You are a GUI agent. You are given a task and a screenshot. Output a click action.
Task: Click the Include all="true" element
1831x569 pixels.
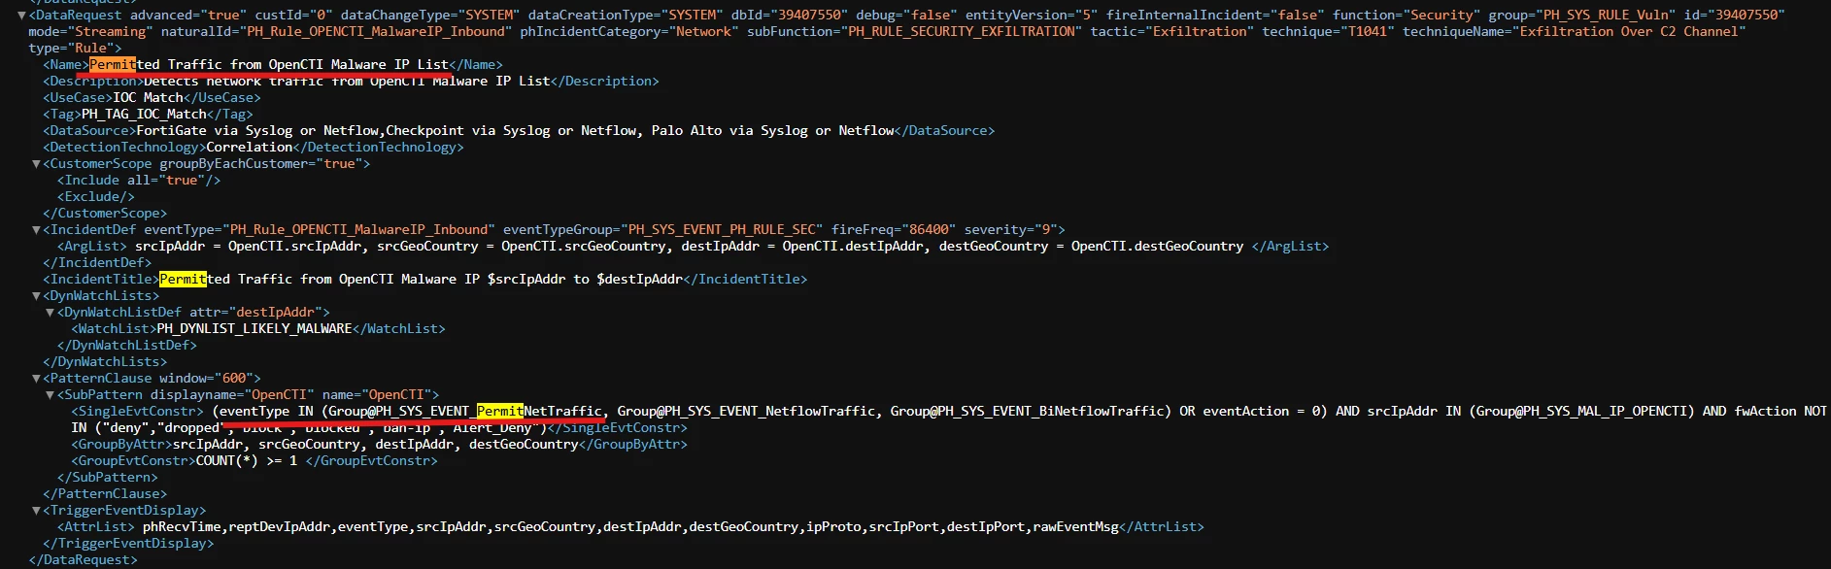coord(139,181)
